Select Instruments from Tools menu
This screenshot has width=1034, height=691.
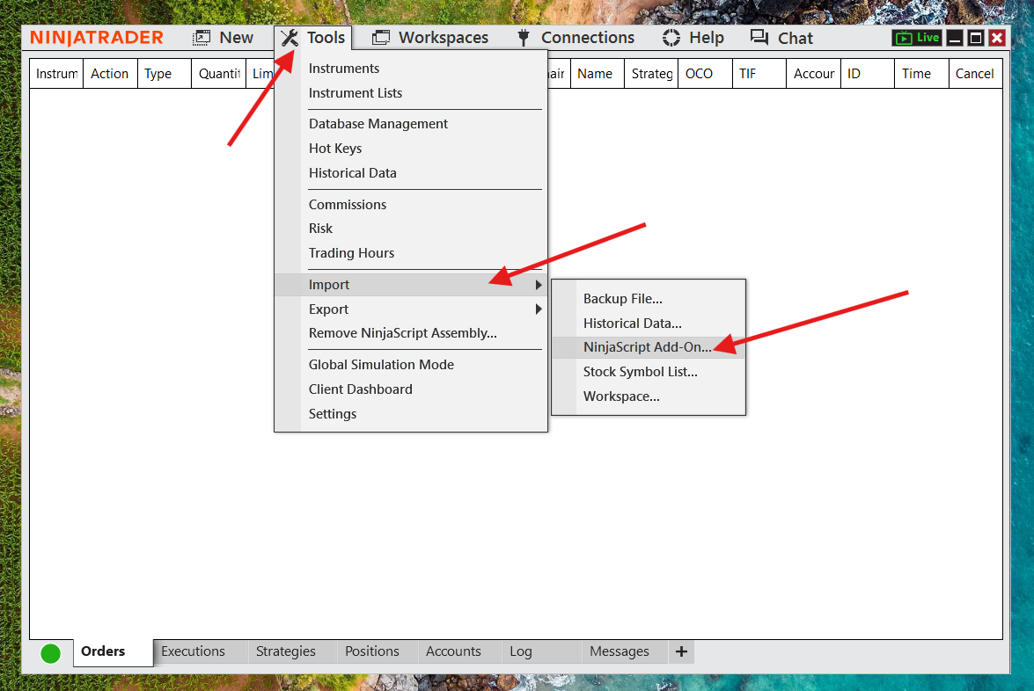tap(411, 69)
